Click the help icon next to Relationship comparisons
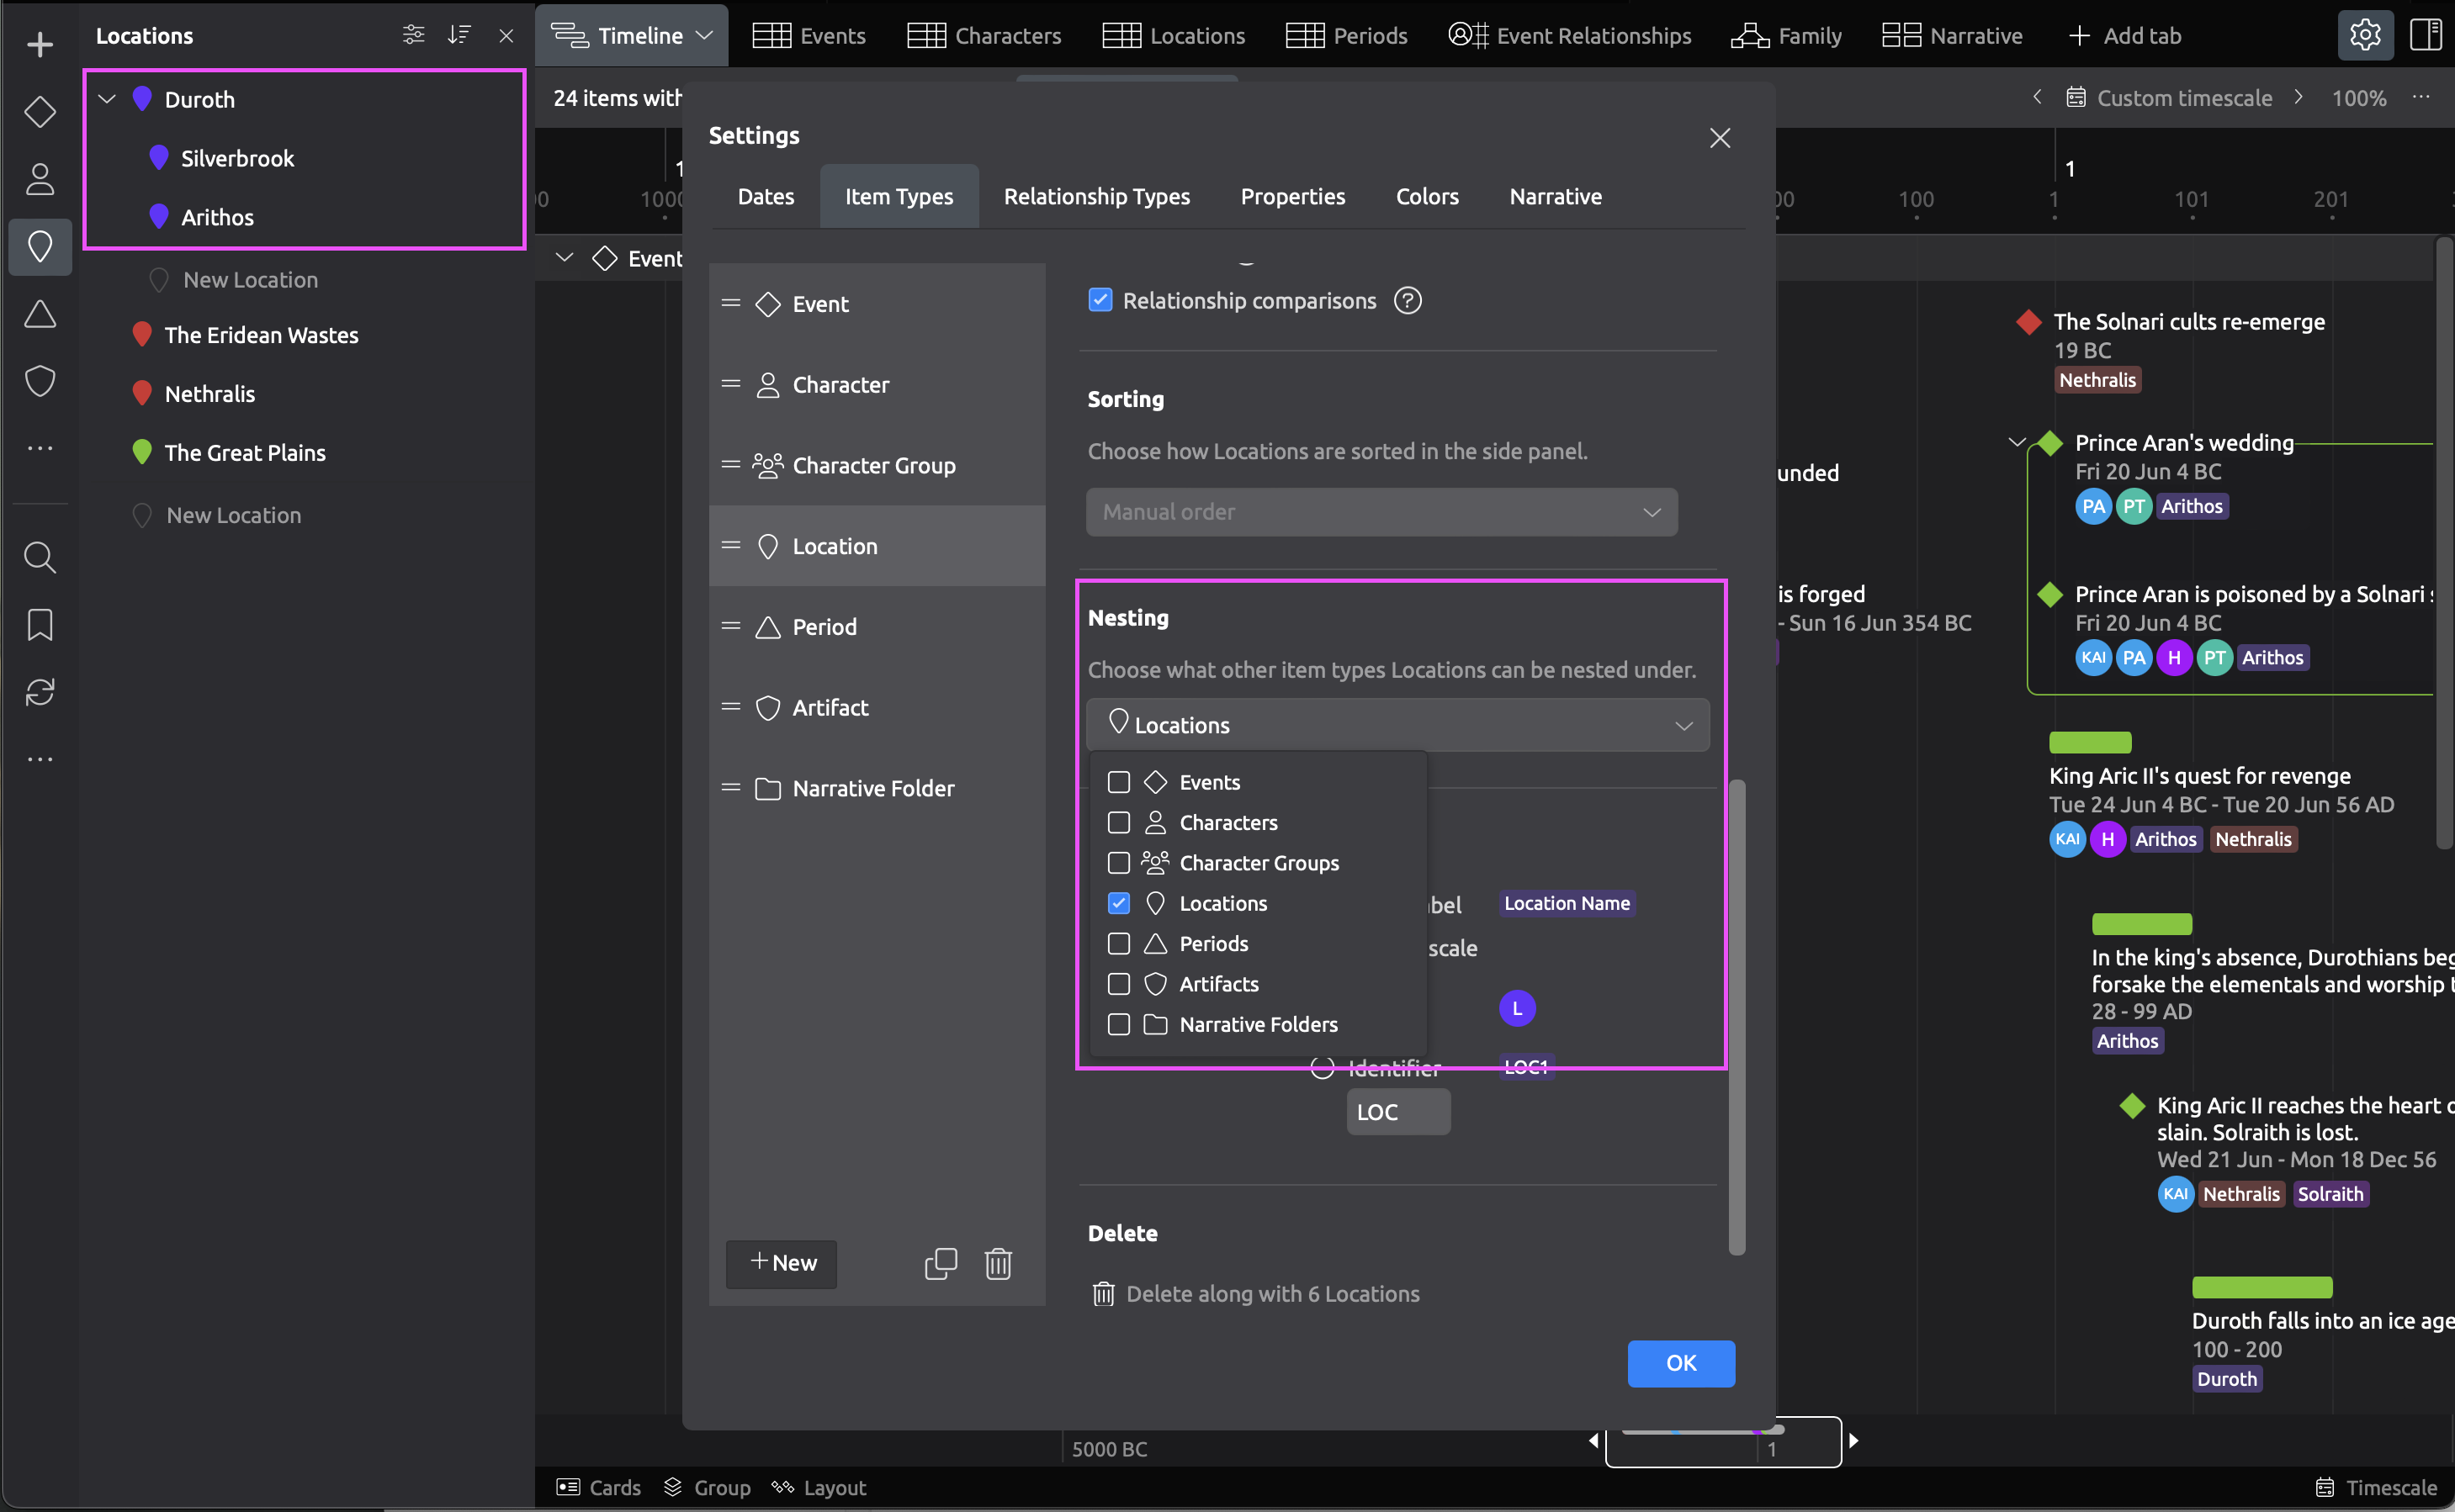 [x=1408, y=300]
